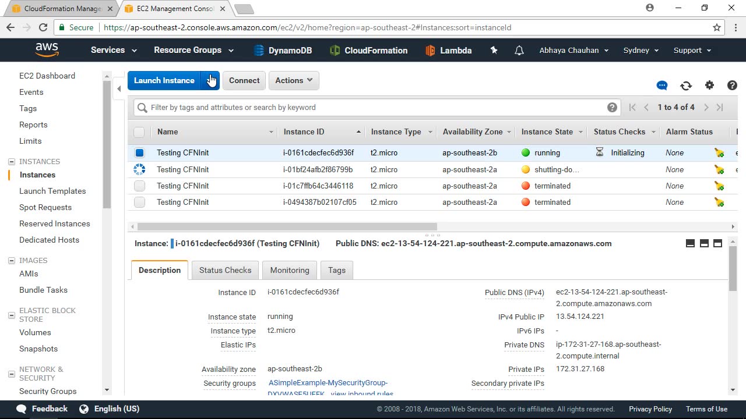Go to the first page of instances

[x=632, y=107]
